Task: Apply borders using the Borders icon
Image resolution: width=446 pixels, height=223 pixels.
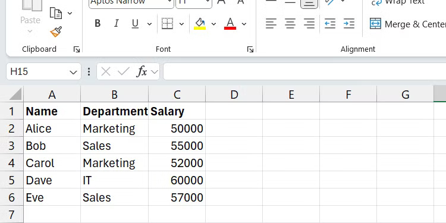Action: (x=167, y=24)
